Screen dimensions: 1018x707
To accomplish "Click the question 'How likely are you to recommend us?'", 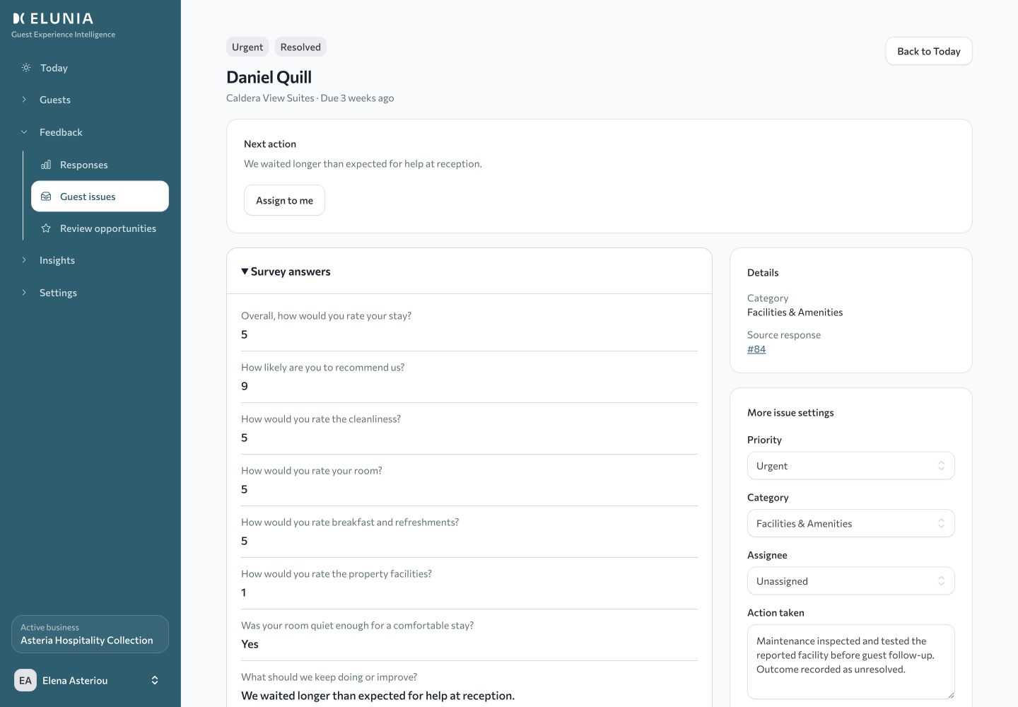I will pos(322,368).
